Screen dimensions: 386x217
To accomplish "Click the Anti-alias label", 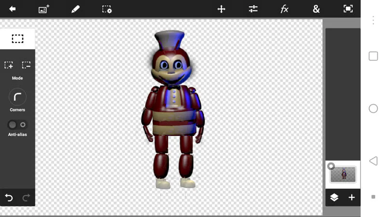I will tap(17, 135).
